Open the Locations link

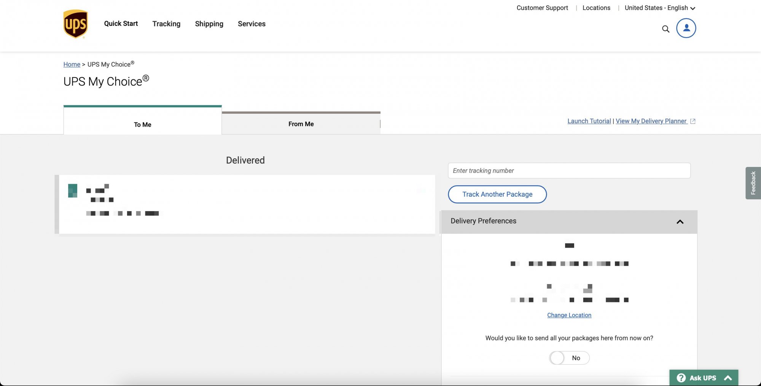point(596,8)
